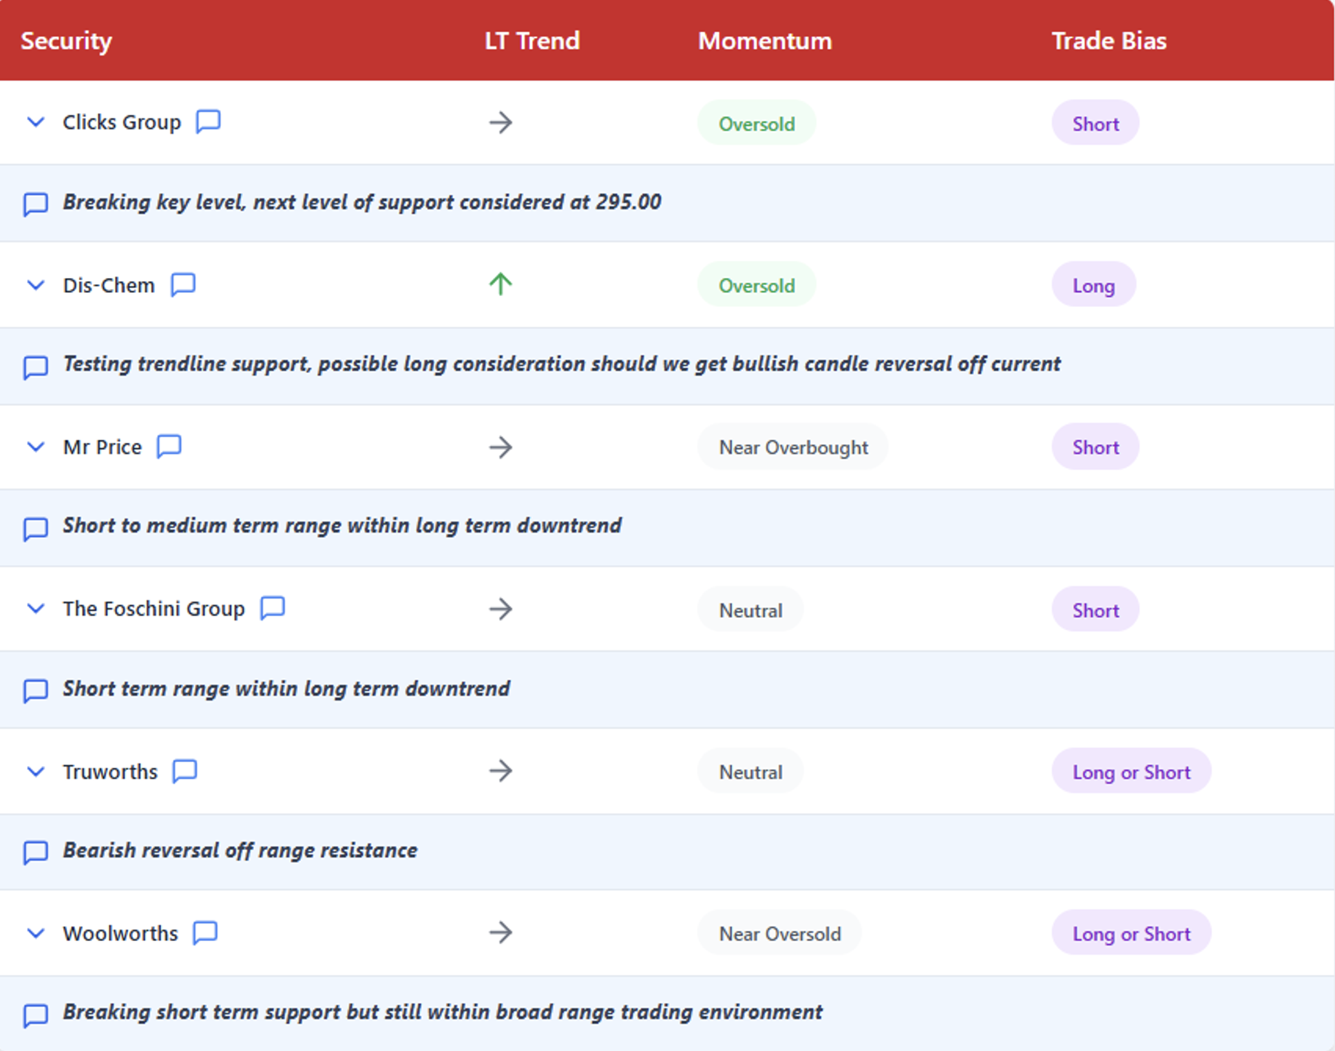
Task: Click the green up-arrow trend for Dis-Chem
Action: (x=500, y=284)
